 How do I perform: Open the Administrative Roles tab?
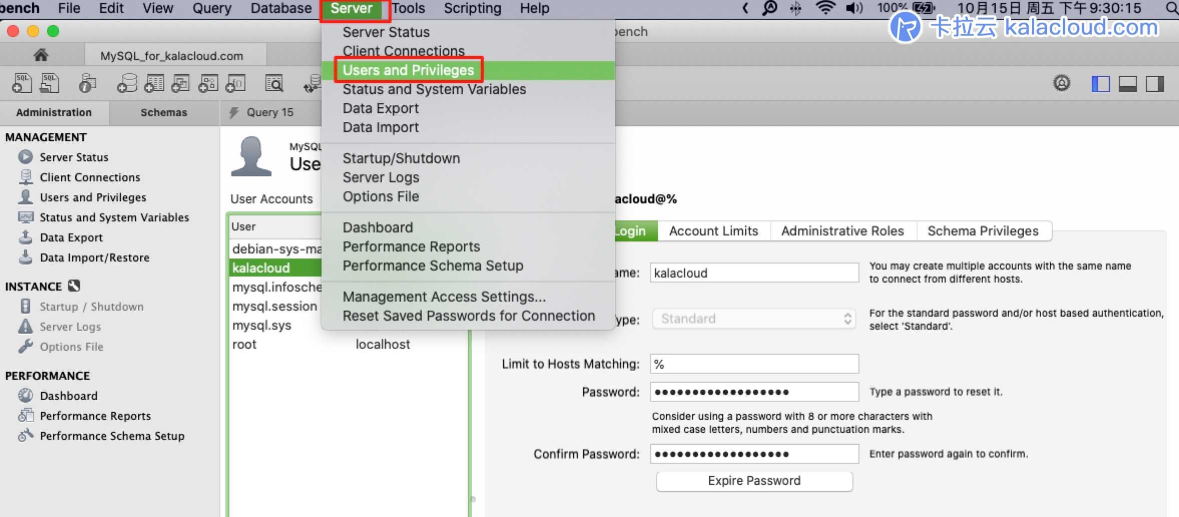pos(842,231)
